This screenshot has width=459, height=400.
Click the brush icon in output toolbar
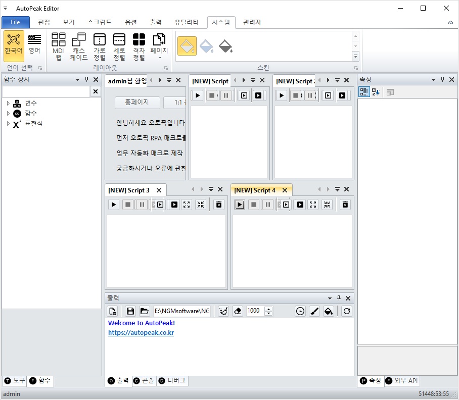314,311
